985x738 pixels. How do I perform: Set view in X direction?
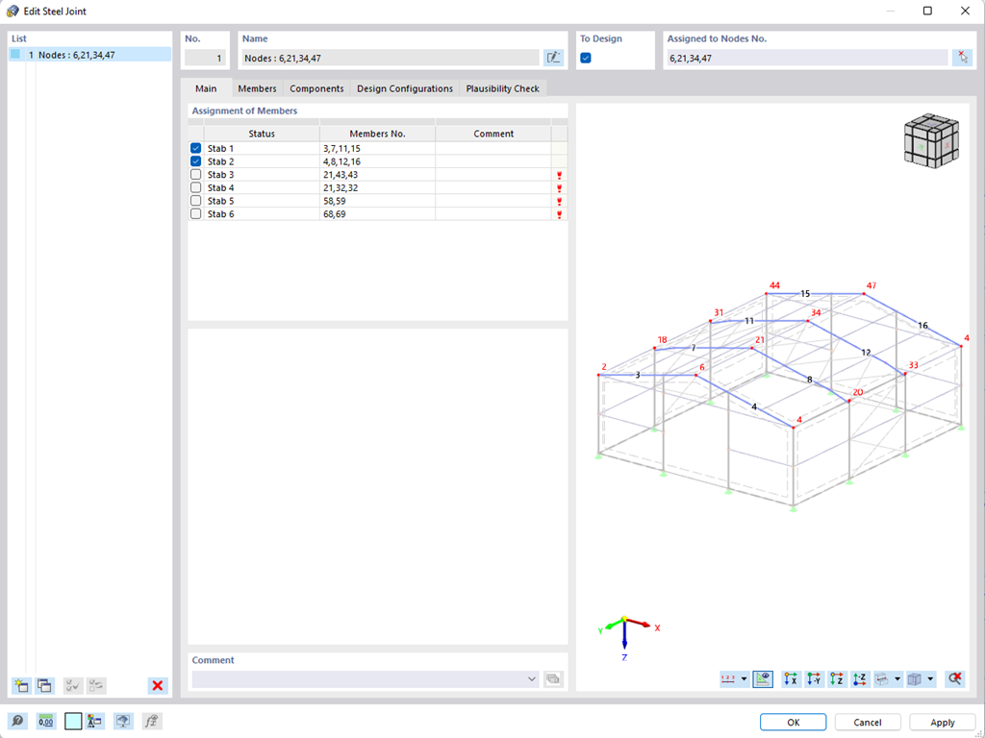[x=792, y=678]
